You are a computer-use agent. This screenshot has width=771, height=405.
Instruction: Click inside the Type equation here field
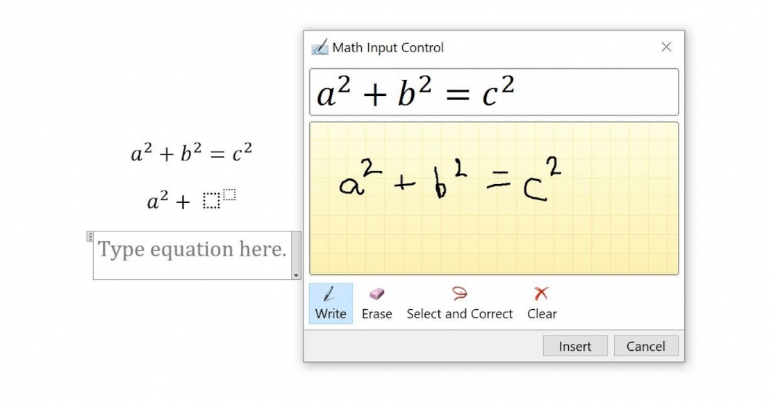pyautogui.click(x=194, y=249)
